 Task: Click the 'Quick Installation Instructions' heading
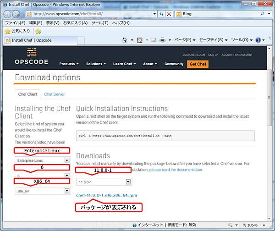pos(122,109)
